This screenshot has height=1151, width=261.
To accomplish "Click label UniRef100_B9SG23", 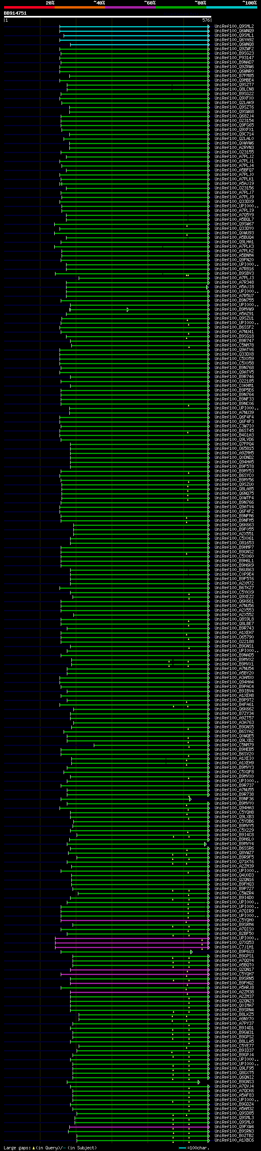I will [x=234, y=53].
